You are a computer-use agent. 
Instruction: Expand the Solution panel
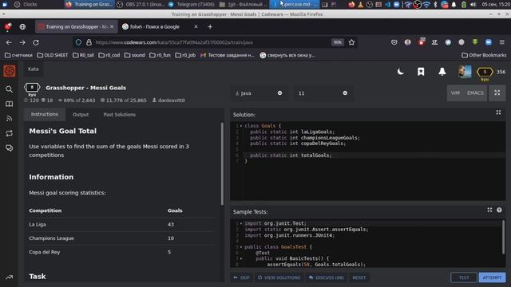click(x=498, y=112)
